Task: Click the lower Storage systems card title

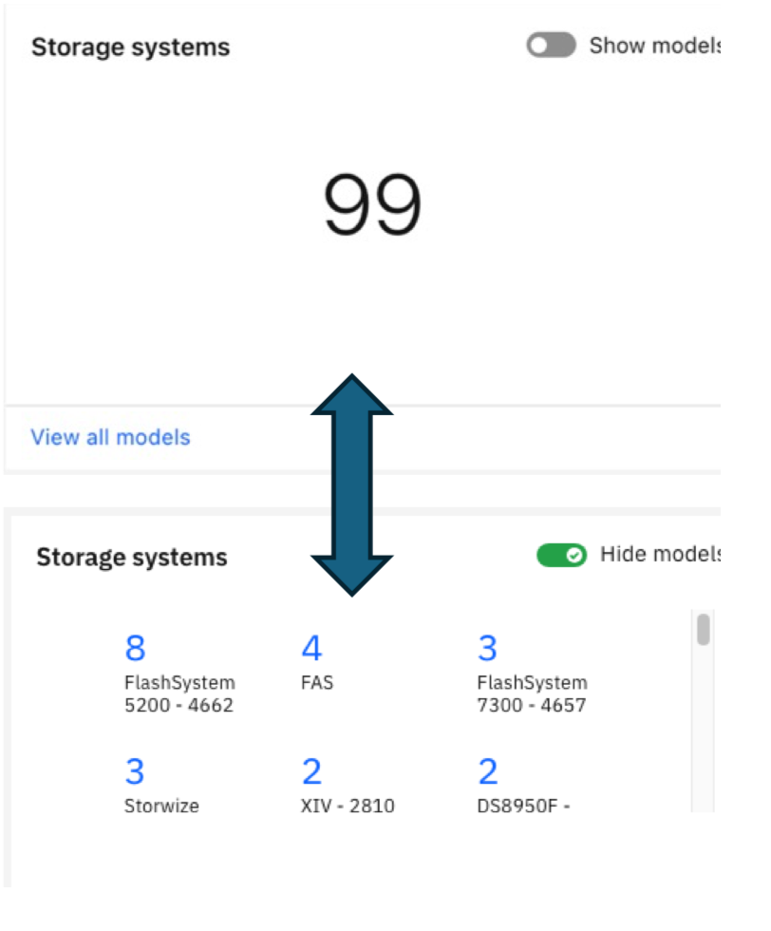Action: pyautogui.click(x=132, y=557)
